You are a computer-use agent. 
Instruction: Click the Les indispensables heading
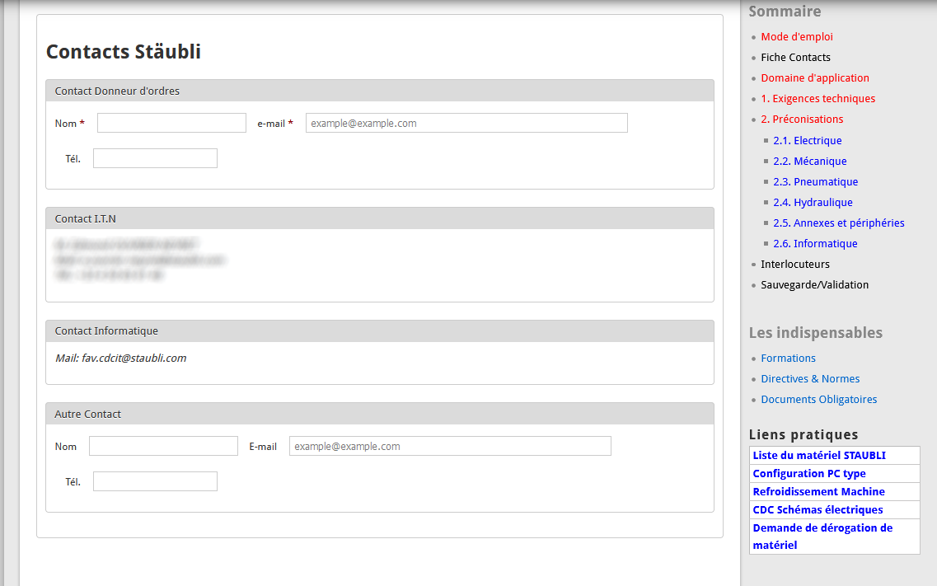tap(816, 333)
